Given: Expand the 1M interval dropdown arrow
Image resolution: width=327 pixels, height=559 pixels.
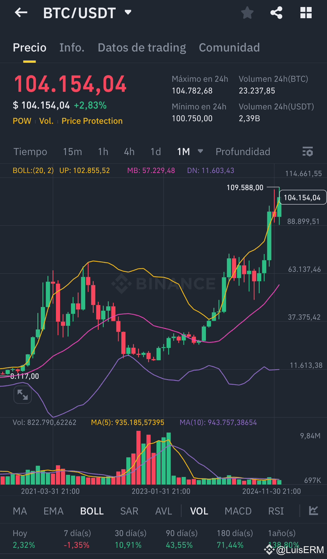Looking at the screenshot, I should point(200,151).
